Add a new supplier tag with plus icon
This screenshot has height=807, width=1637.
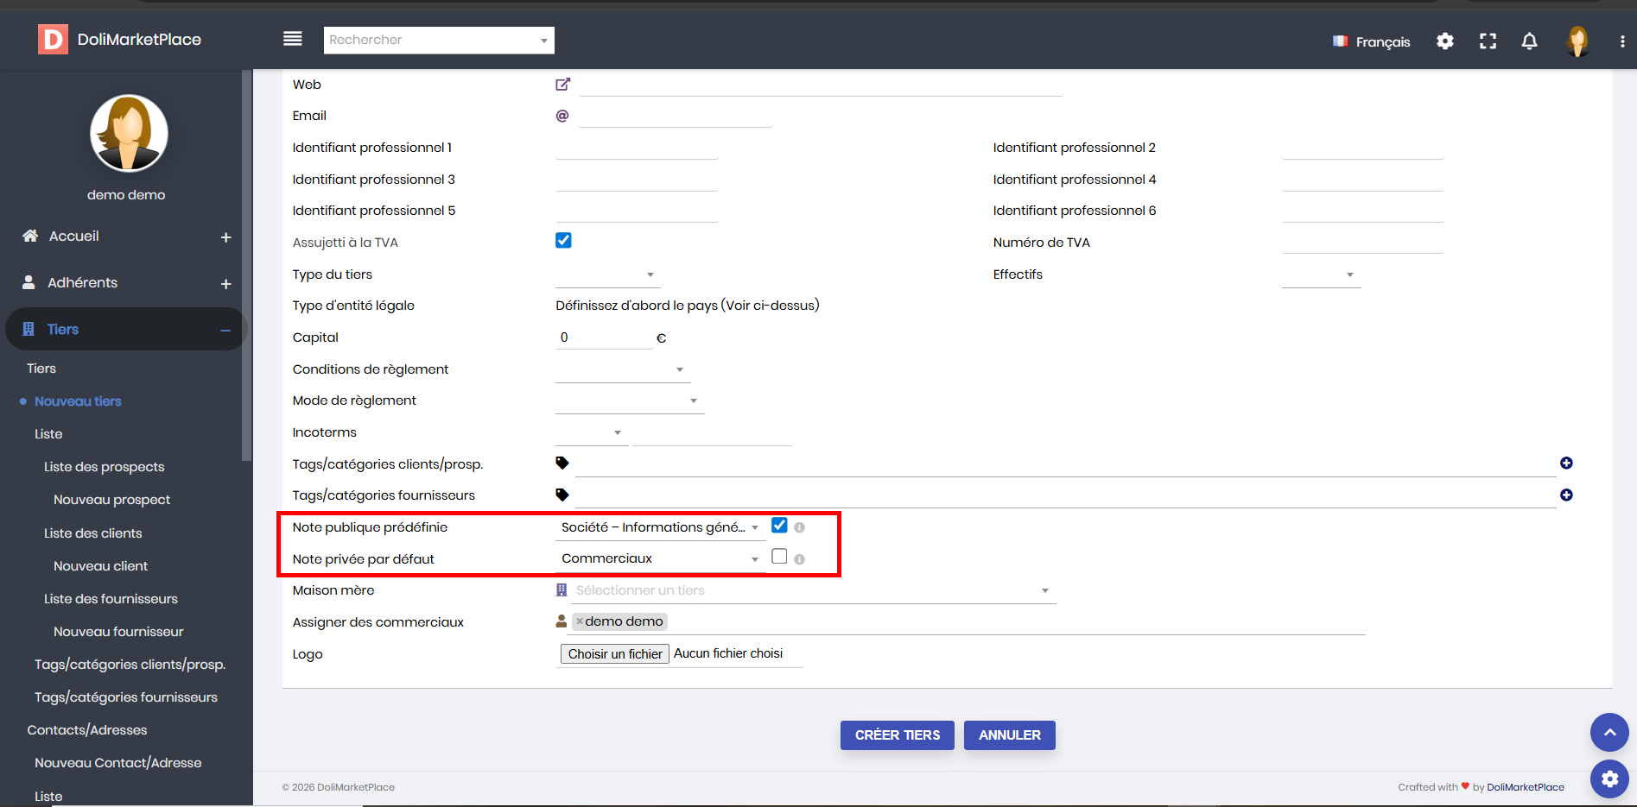[1566, 495]
